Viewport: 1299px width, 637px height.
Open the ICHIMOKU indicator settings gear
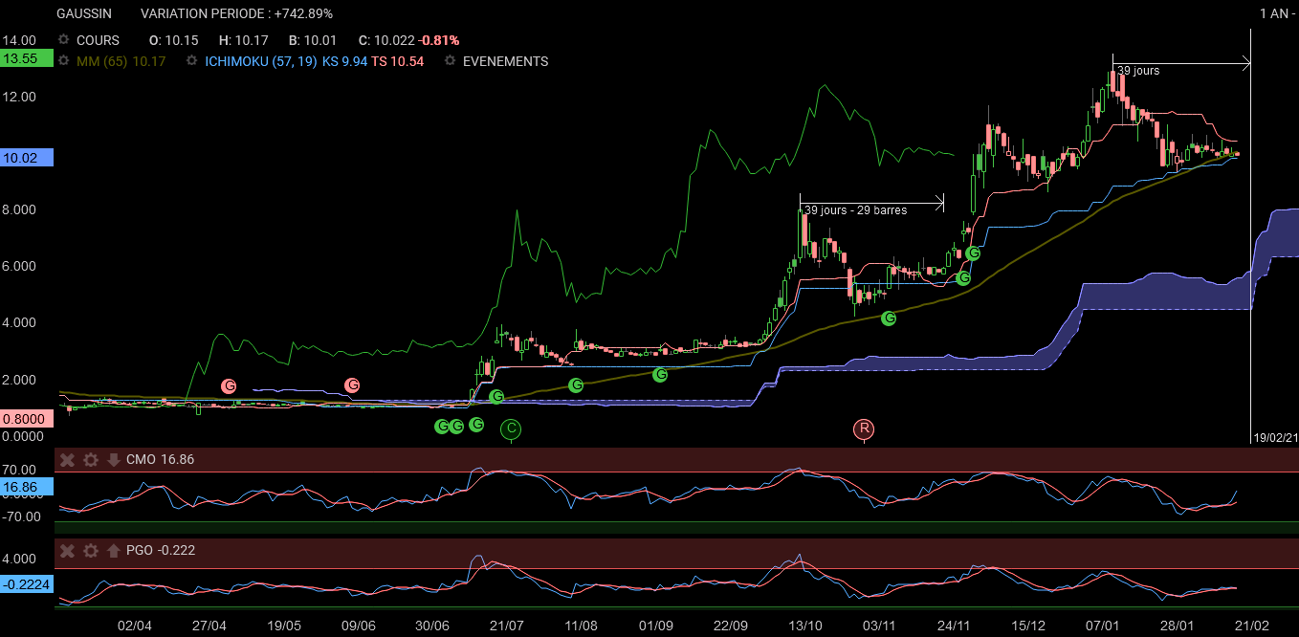[x=192, y=61]
